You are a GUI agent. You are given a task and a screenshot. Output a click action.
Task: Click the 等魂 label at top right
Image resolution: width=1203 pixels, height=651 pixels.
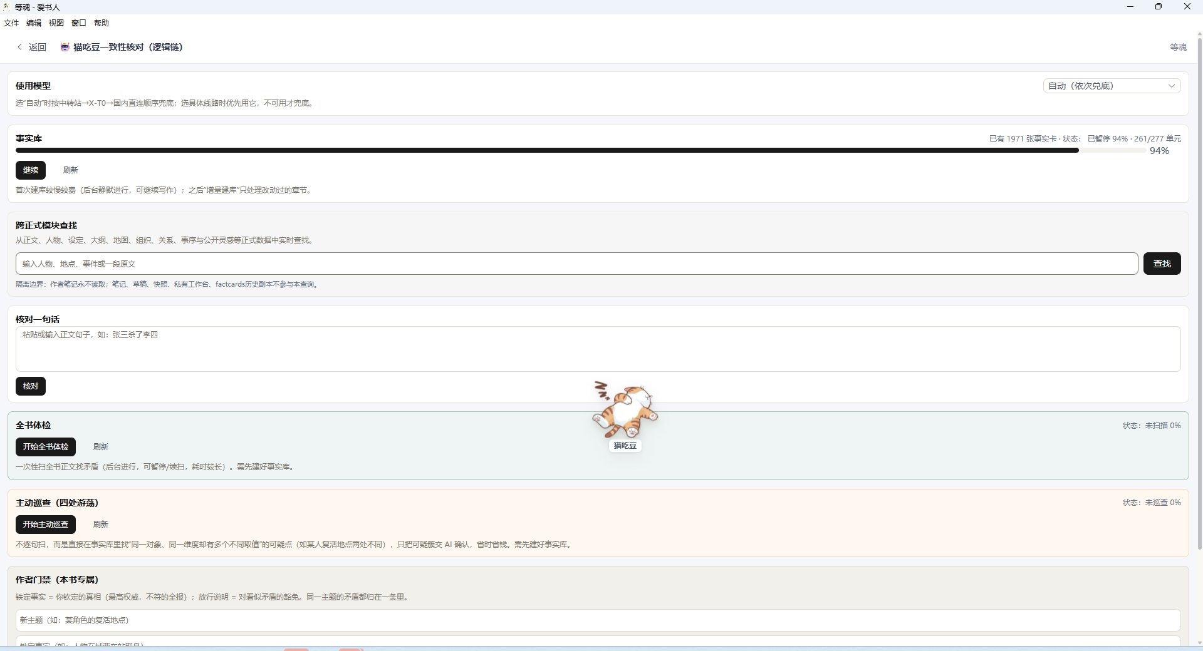(x=1178, y=47)
